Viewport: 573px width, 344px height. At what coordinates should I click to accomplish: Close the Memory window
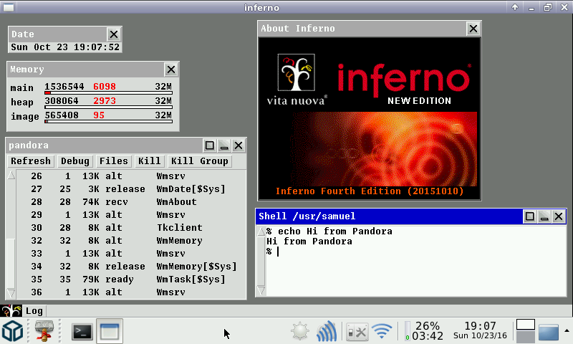click(170, 70)
